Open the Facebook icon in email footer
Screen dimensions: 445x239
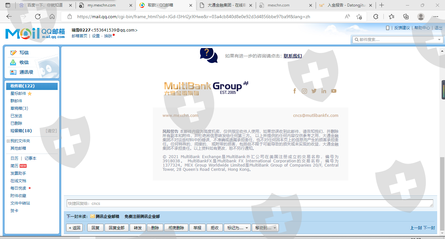pyautogui.click(x=294, y=91)
